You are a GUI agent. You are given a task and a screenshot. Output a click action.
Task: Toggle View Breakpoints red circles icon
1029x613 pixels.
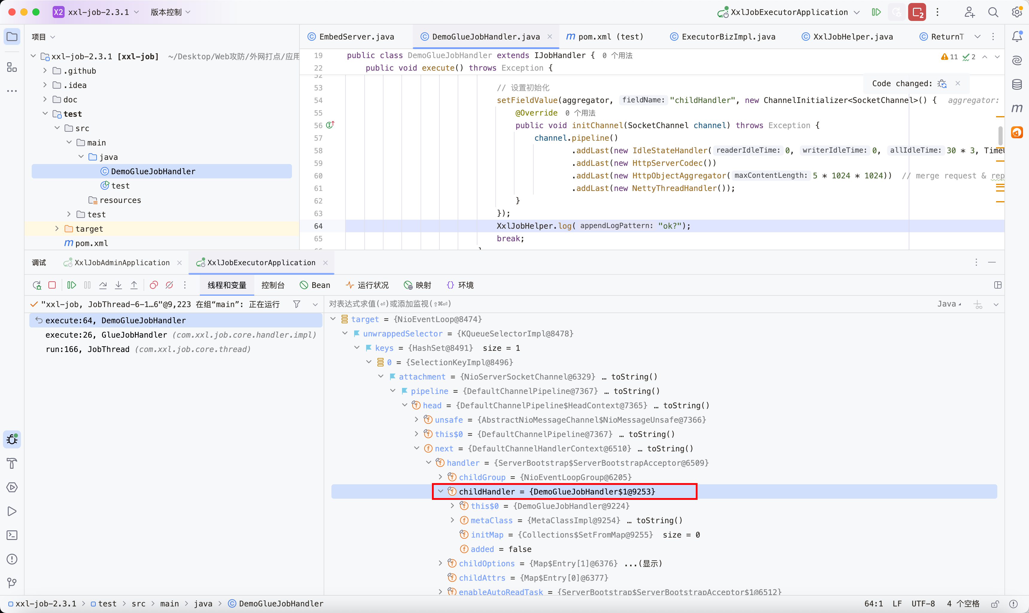153,285
